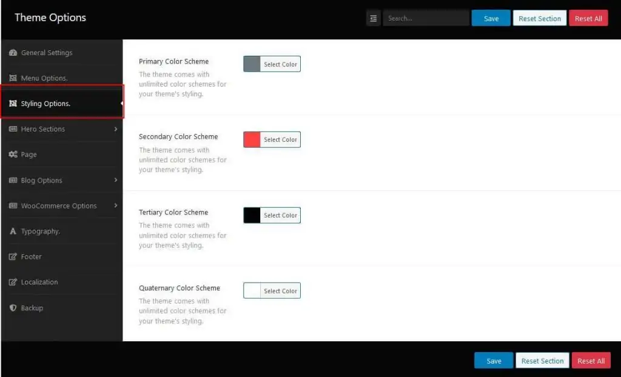Click the Menu Options sidebar icon
The image size is (621, 377).
pyautogui.click(x=13, y=78)
